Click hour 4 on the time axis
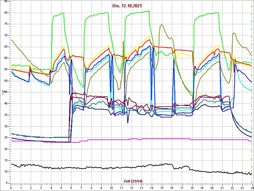The image size is (254, 191). [51, 188]
